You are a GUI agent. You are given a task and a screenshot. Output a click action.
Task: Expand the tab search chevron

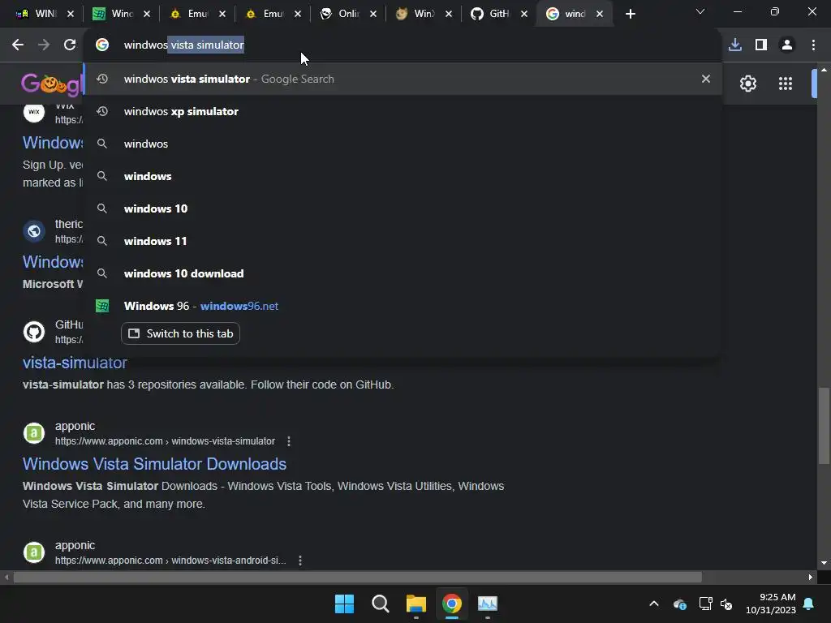pyautogui.click(x=700, y=11)
